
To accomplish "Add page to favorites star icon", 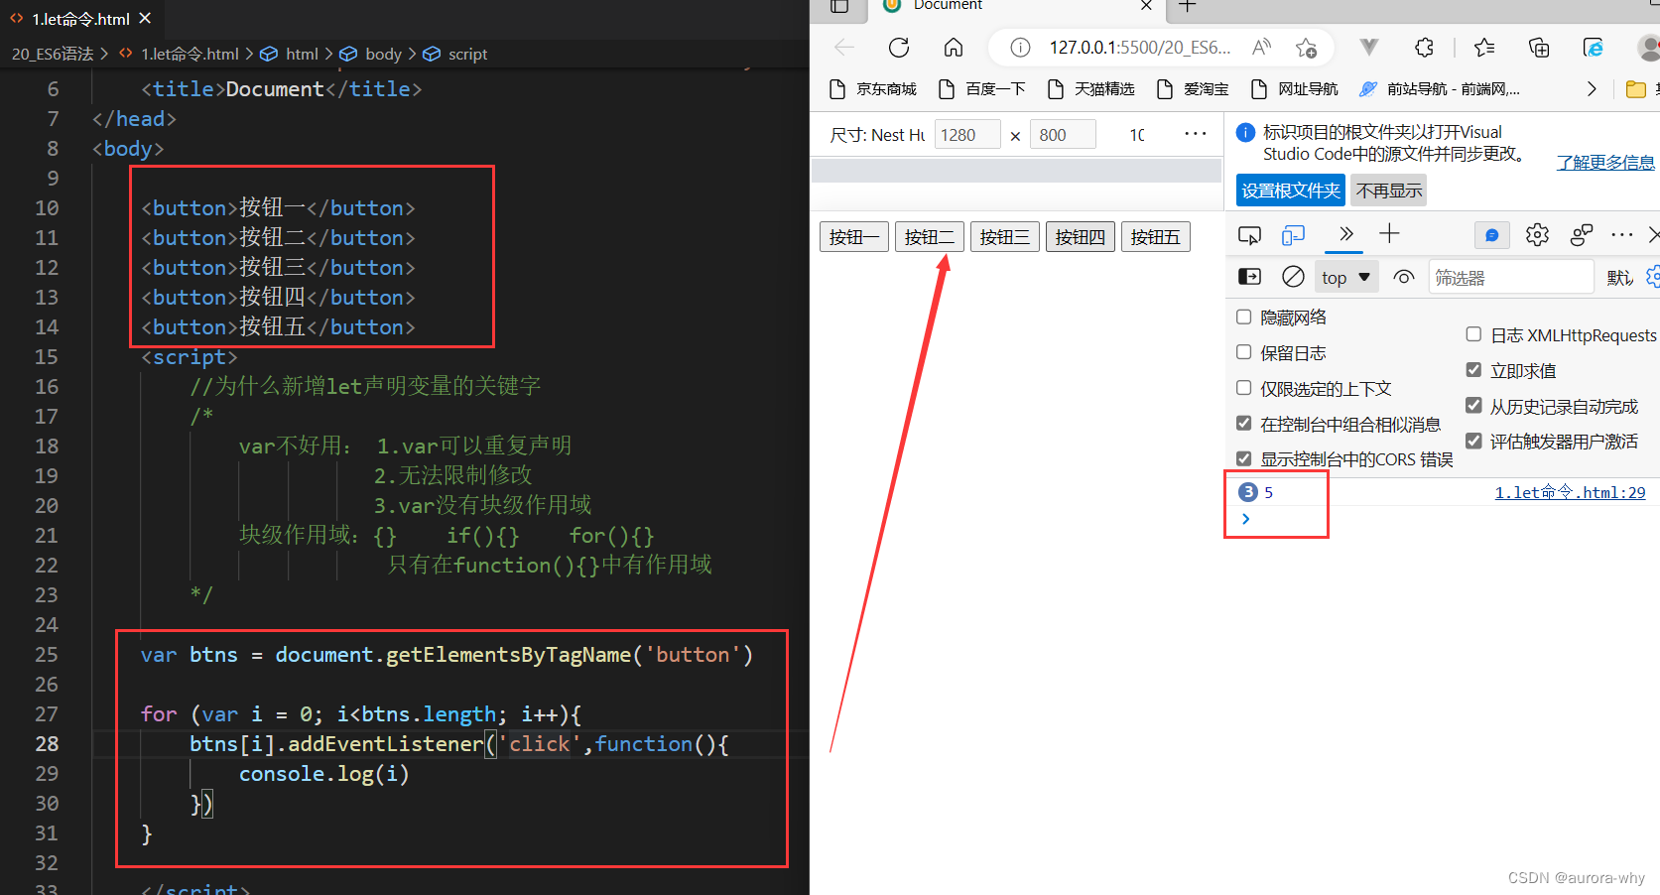I will click(x=1307, y=47).
